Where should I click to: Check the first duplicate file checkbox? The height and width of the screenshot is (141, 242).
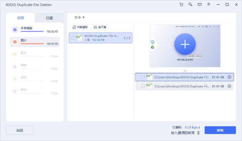coord(143,77)
